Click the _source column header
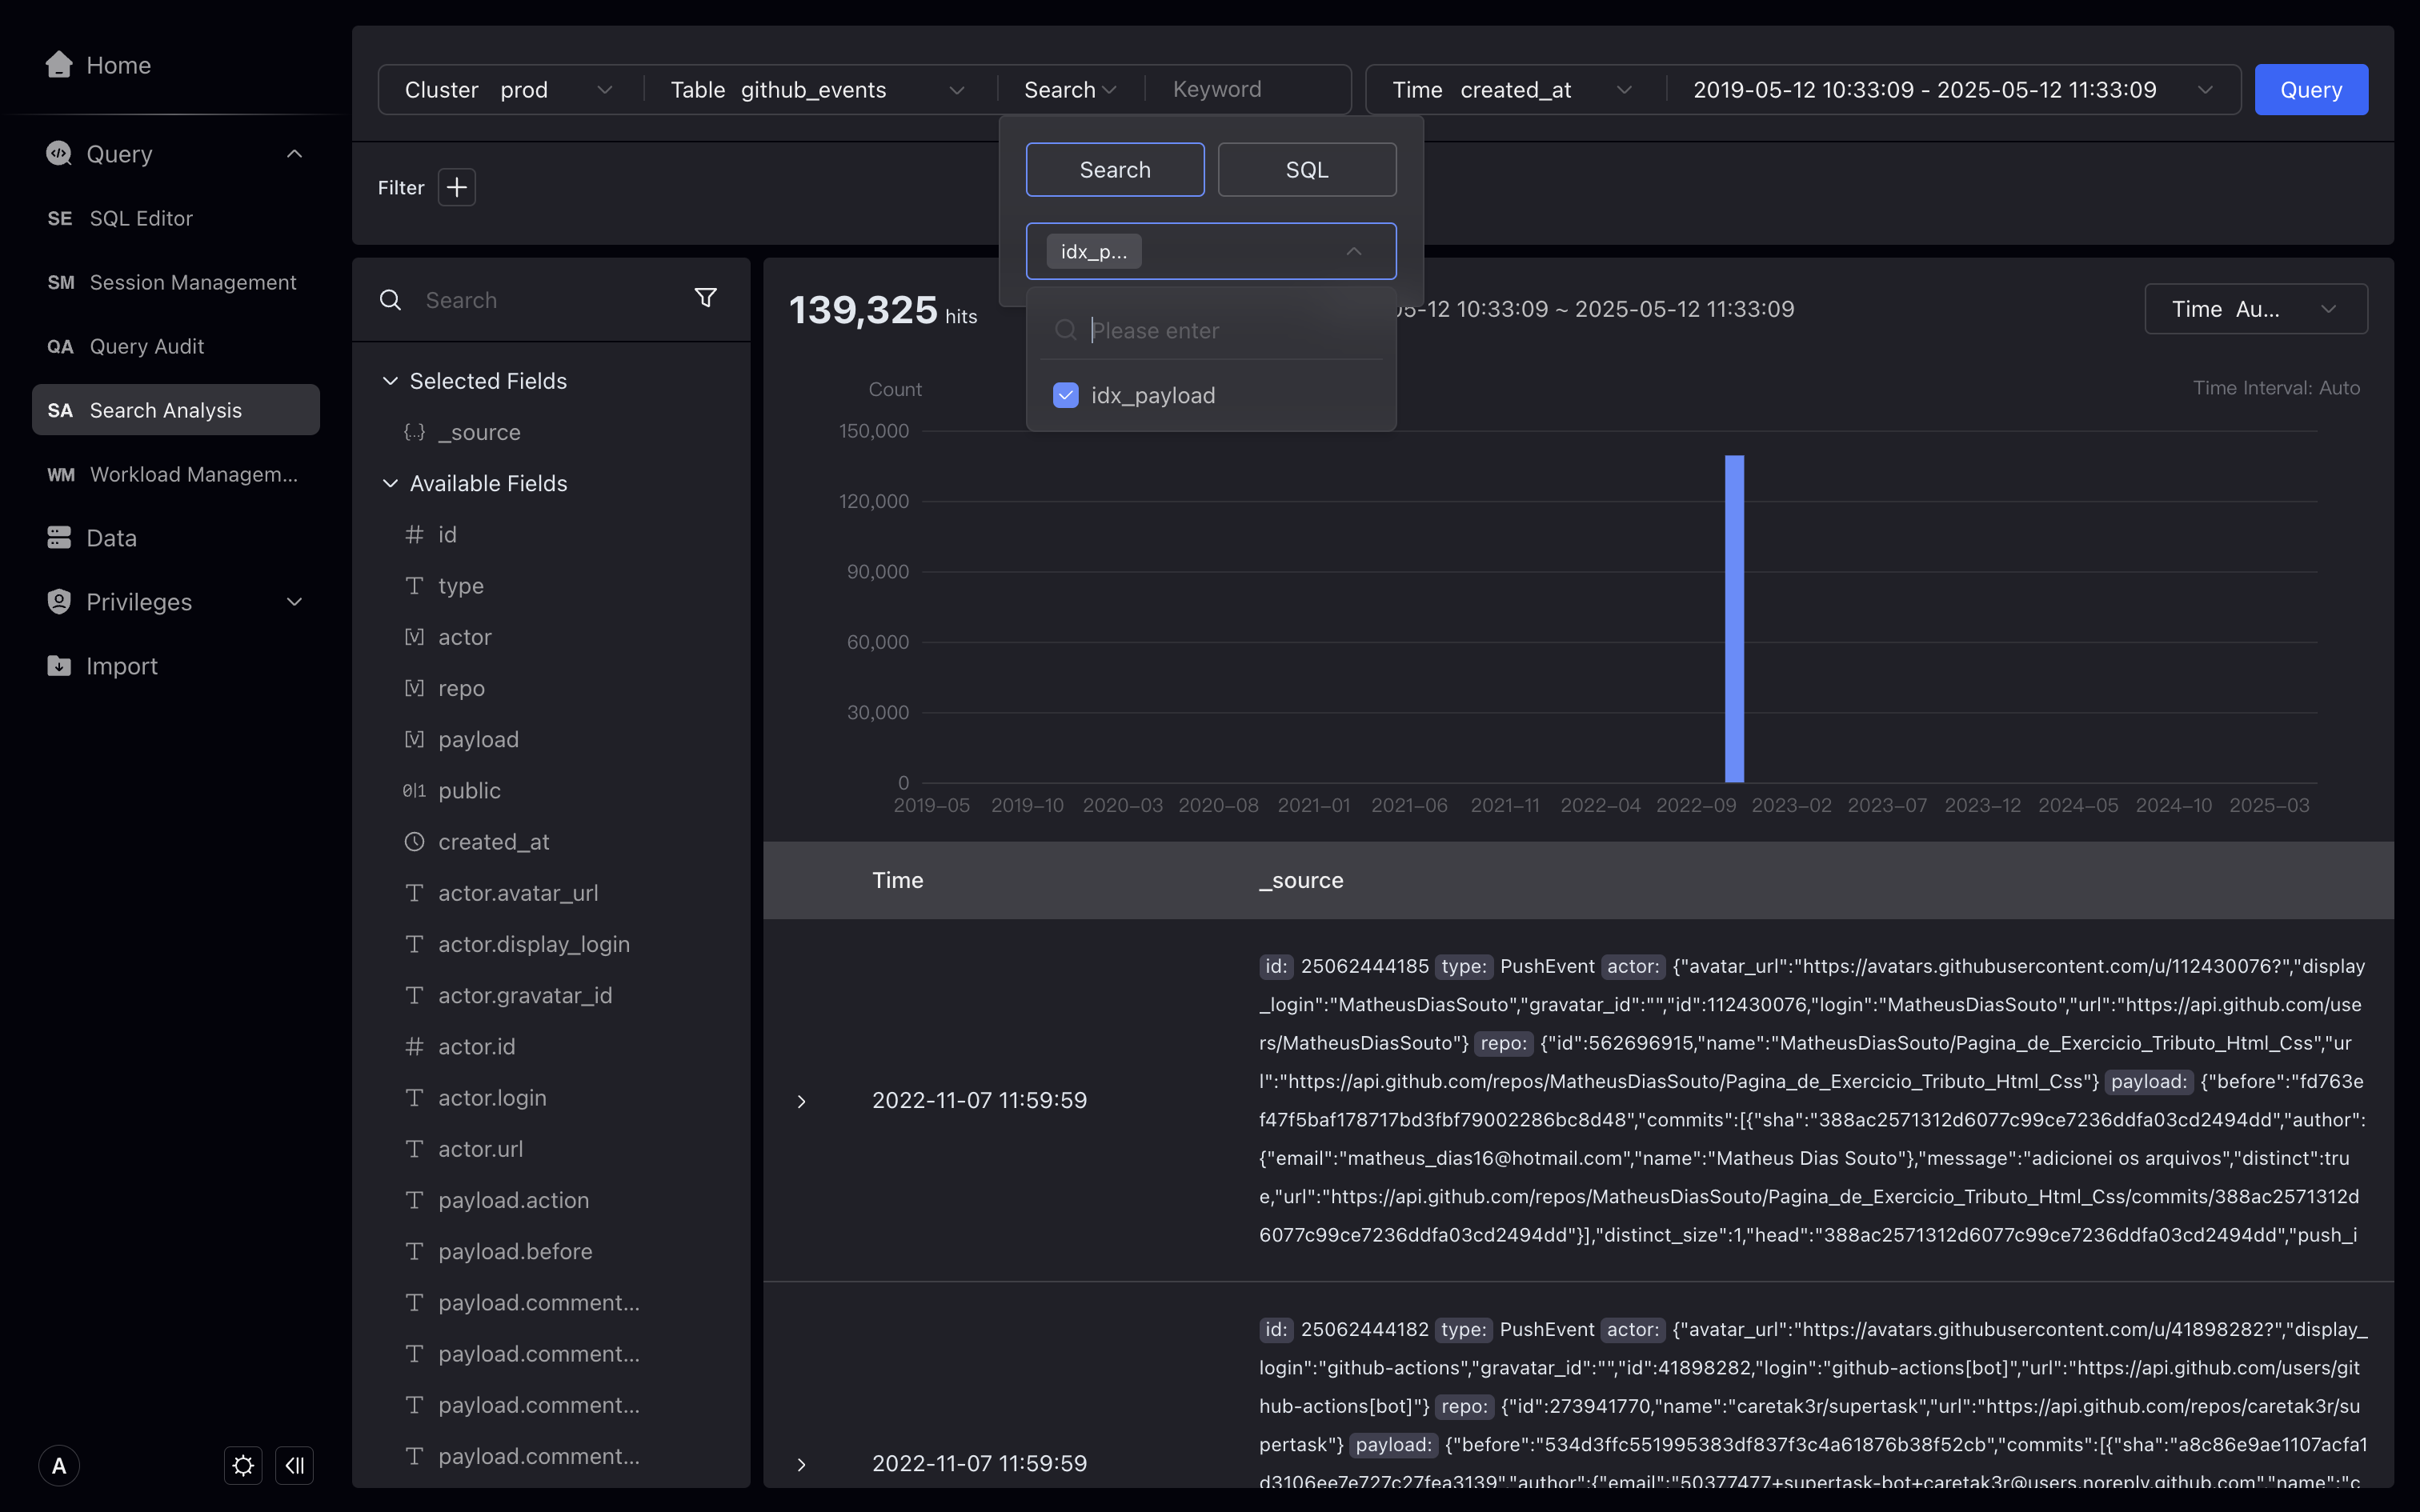 (x=1301, y=880)
